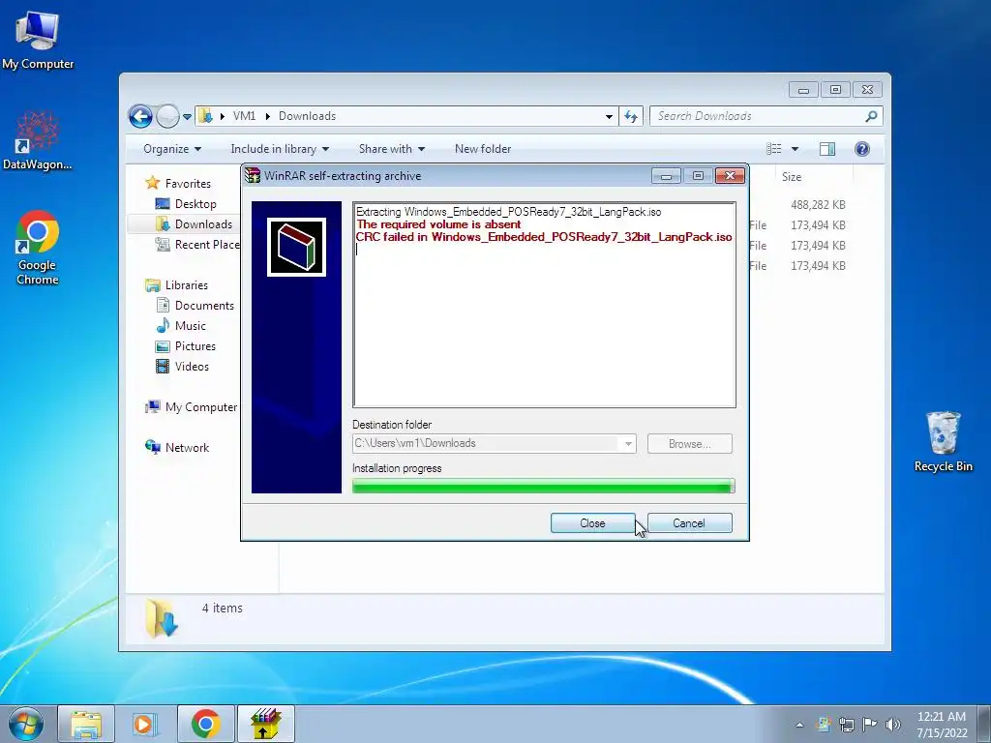Switch to Chrome in the taskbar

tap(205, 724)
